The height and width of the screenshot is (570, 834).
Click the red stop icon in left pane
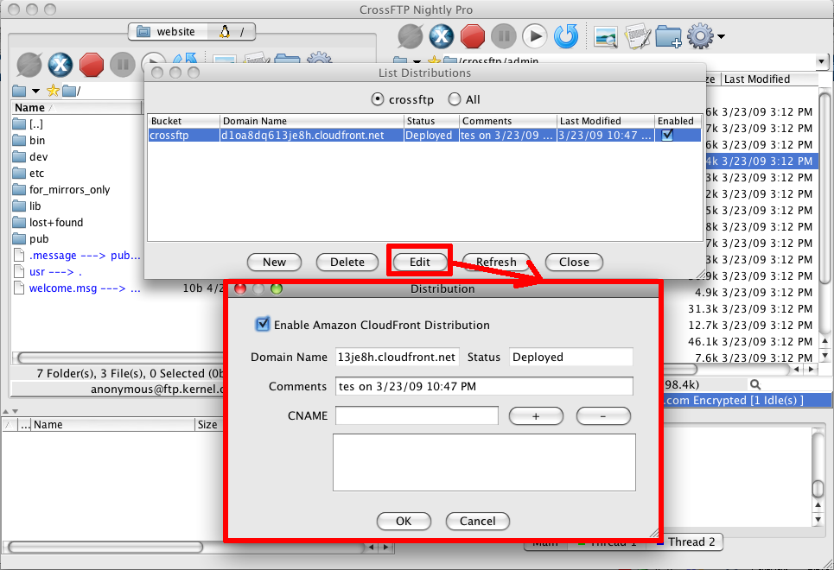(91, 65)
